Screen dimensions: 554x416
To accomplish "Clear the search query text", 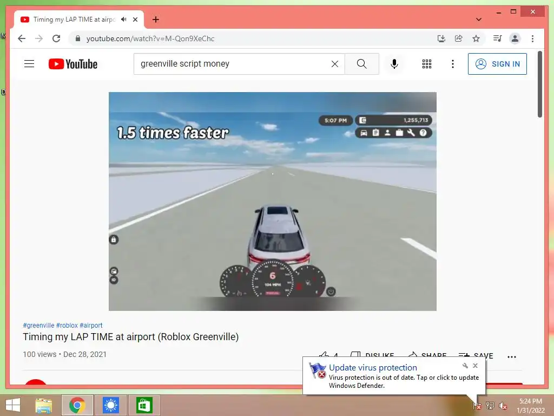I will [x=334, y=64].
